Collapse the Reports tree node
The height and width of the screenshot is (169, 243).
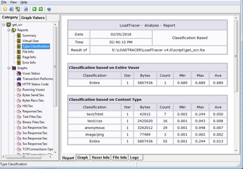(9, 30)
